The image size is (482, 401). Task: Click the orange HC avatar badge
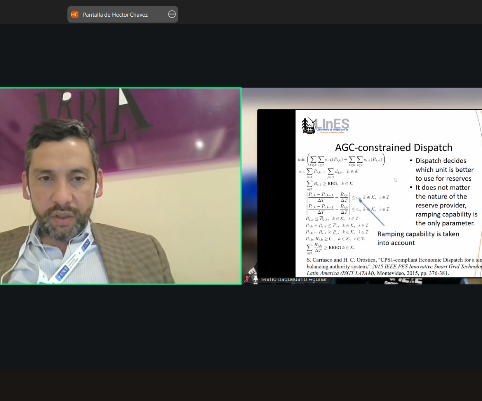[75, 14]
